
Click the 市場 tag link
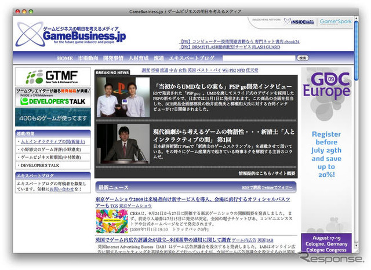[x=155, y=70]
